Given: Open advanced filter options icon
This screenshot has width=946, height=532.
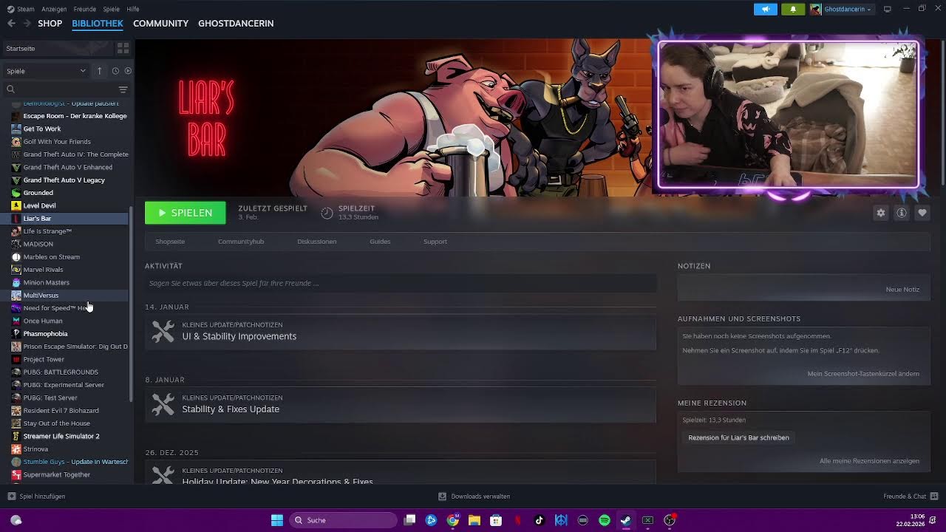Looking at the screenshot, I should click(x=123, y=89).
